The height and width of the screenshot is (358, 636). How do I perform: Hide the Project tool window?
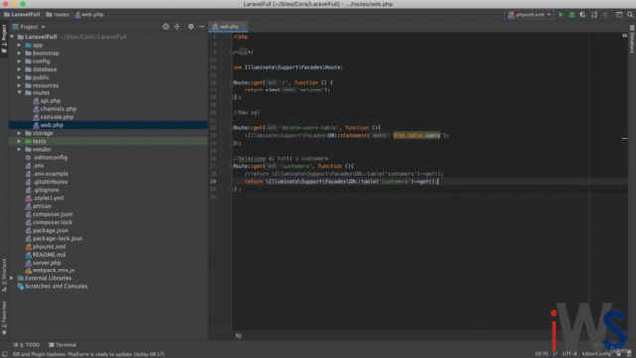[202, 27]
